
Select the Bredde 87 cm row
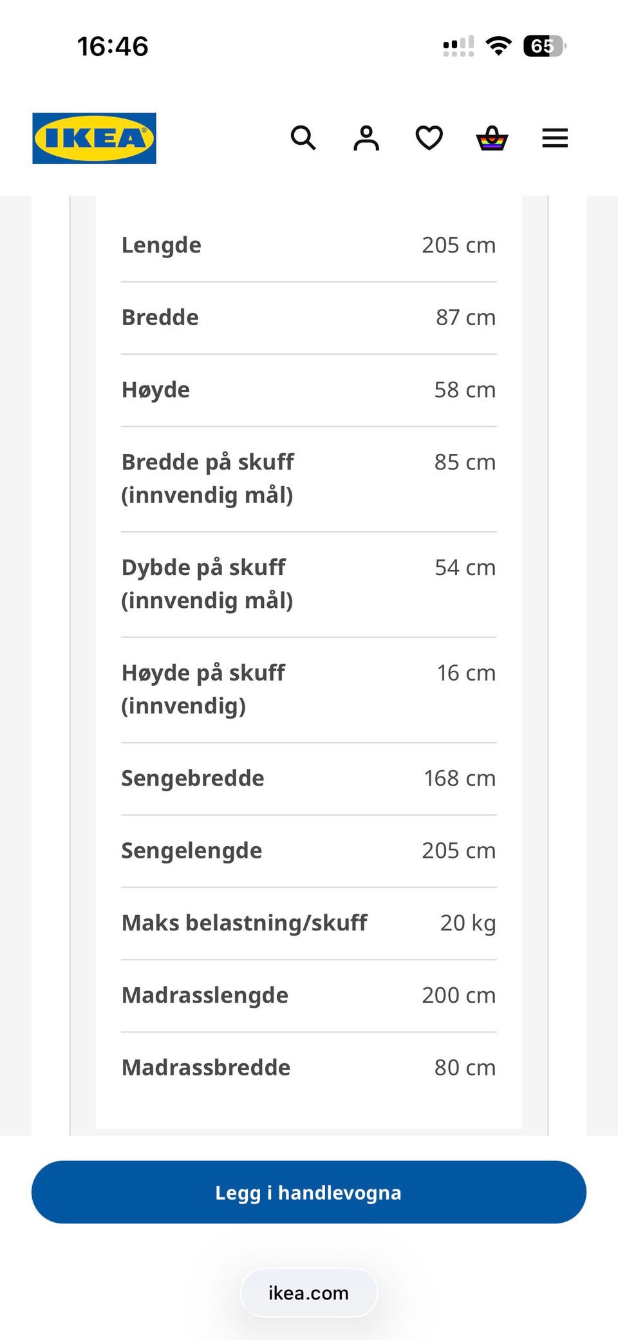[309, 317]
